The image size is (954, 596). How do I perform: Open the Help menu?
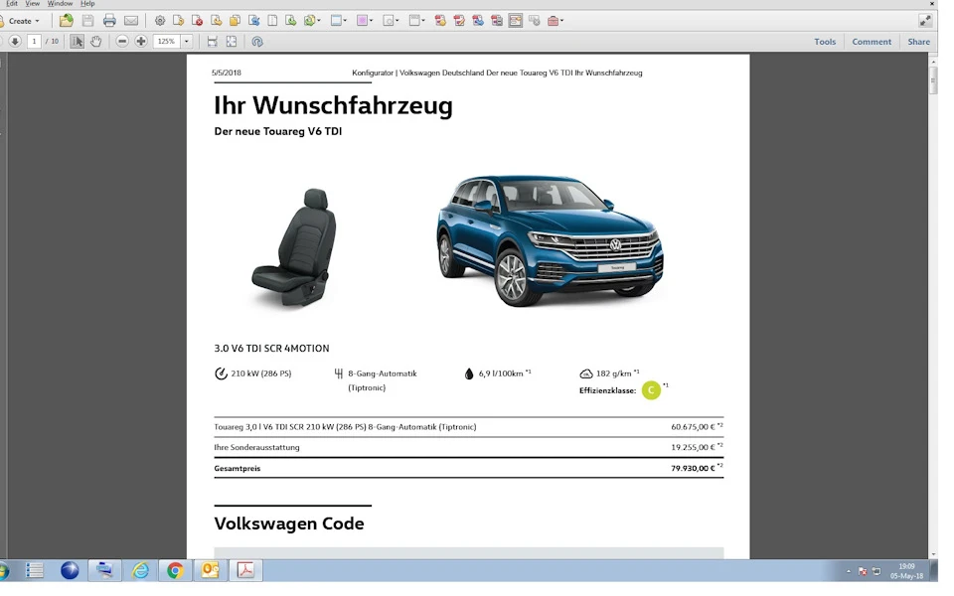pos(87,4)
